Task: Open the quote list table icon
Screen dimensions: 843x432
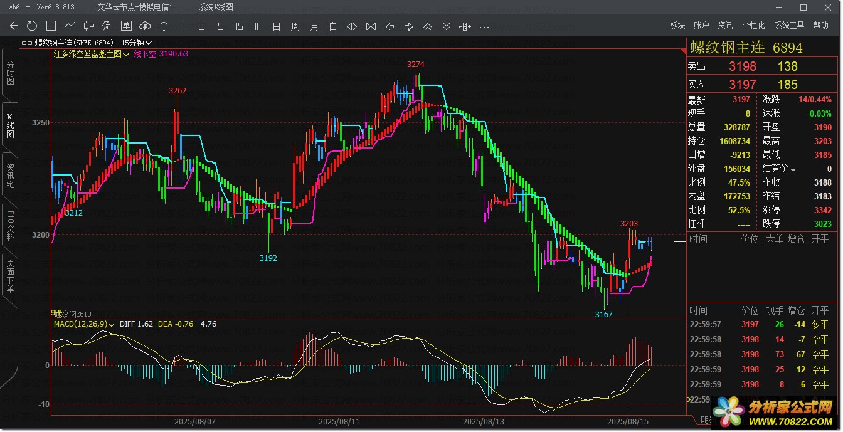Action: click(x=51, y=26)
